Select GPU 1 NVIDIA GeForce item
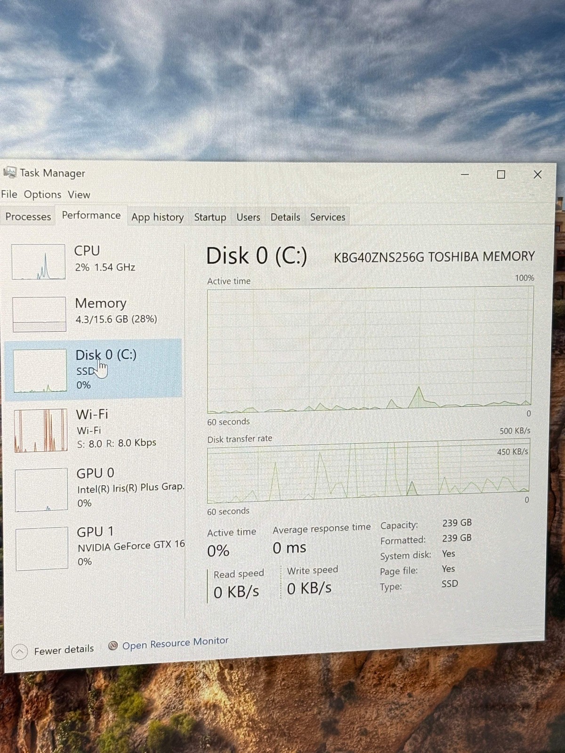 97,547
